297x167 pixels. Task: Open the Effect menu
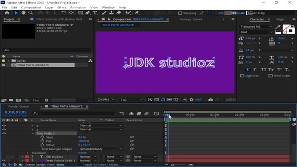point(62,7)
